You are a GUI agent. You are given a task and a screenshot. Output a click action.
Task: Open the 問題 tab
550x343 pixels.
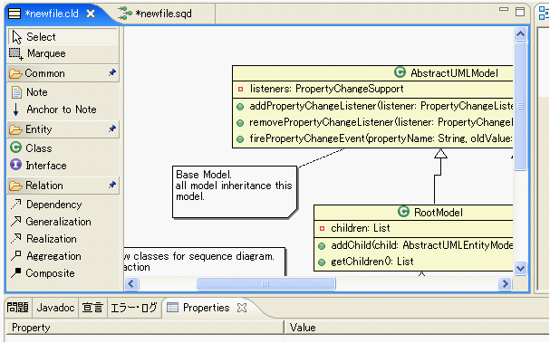[18, 308]
